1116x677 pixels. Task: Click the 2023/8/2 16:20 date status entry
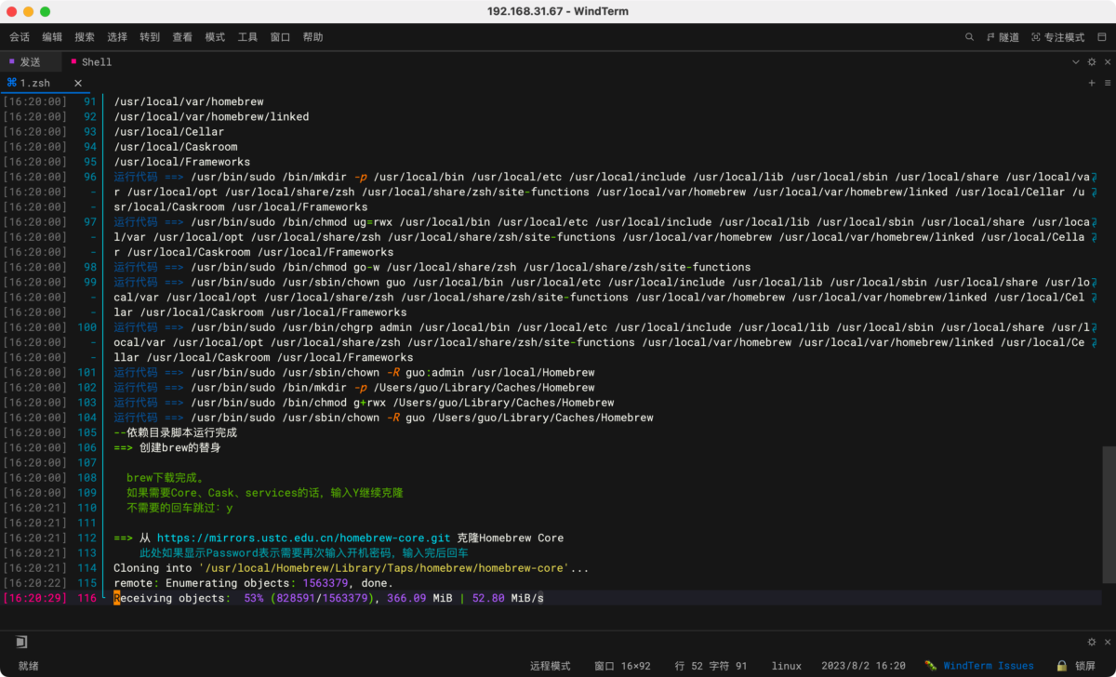pyautogui.click(x=863, y=666)
